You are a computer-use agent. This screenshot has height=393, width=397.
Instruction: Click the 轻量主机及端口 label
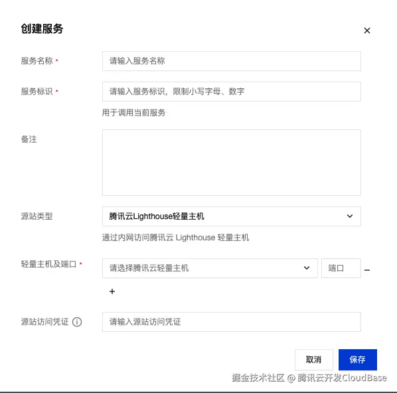point(48,264)
